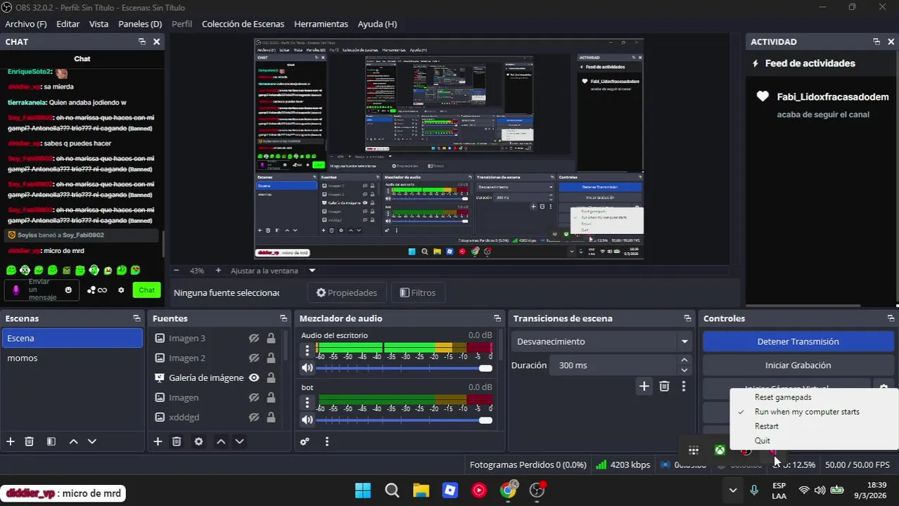Pop out the Actividad dock
Screen dimensions: 899x506
click(x=876, y=41)
